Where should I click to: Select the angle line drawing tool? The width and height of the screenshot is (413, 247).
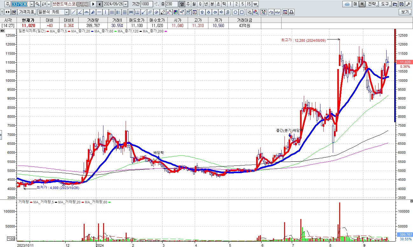pos(80,12)
